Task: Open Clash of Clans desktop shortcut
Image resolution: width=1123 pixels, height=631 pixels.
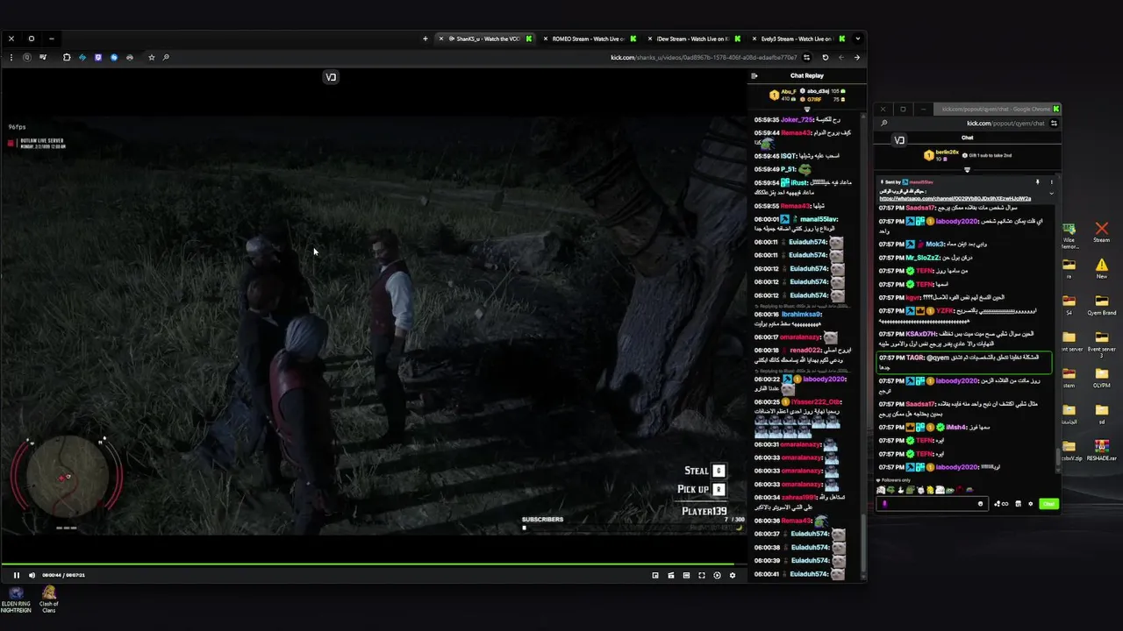Action: pos(49,599)
